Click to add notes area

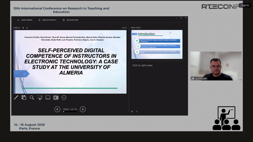point(142,65)
